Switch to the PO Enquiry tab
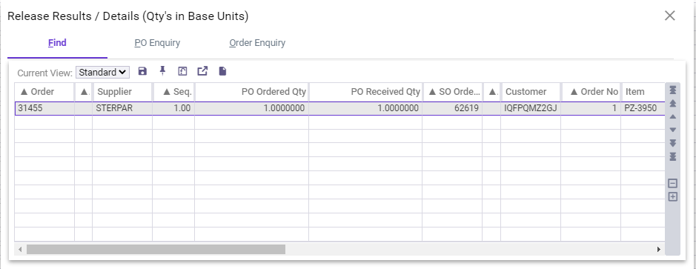Image resolution: width=696 pixels, height=269 pixels. pos(157,43)
